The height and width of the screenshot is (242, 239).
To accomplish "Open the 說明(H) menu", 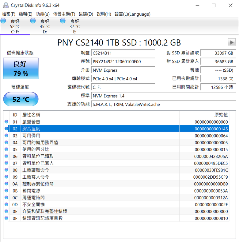I will (x=104, y=14).
